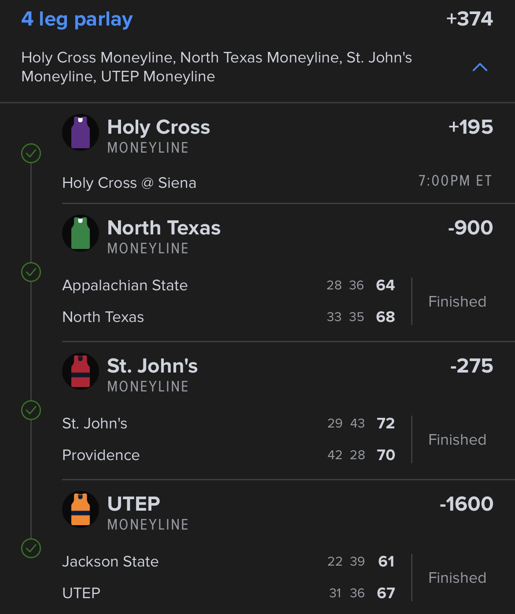
Task: Click the parlay legs summary text
Action: coord(217,67)
